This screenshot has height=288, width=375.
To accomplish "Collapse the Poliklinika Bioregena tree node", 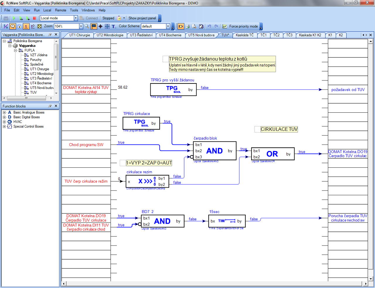I will (x=4, y=41).
